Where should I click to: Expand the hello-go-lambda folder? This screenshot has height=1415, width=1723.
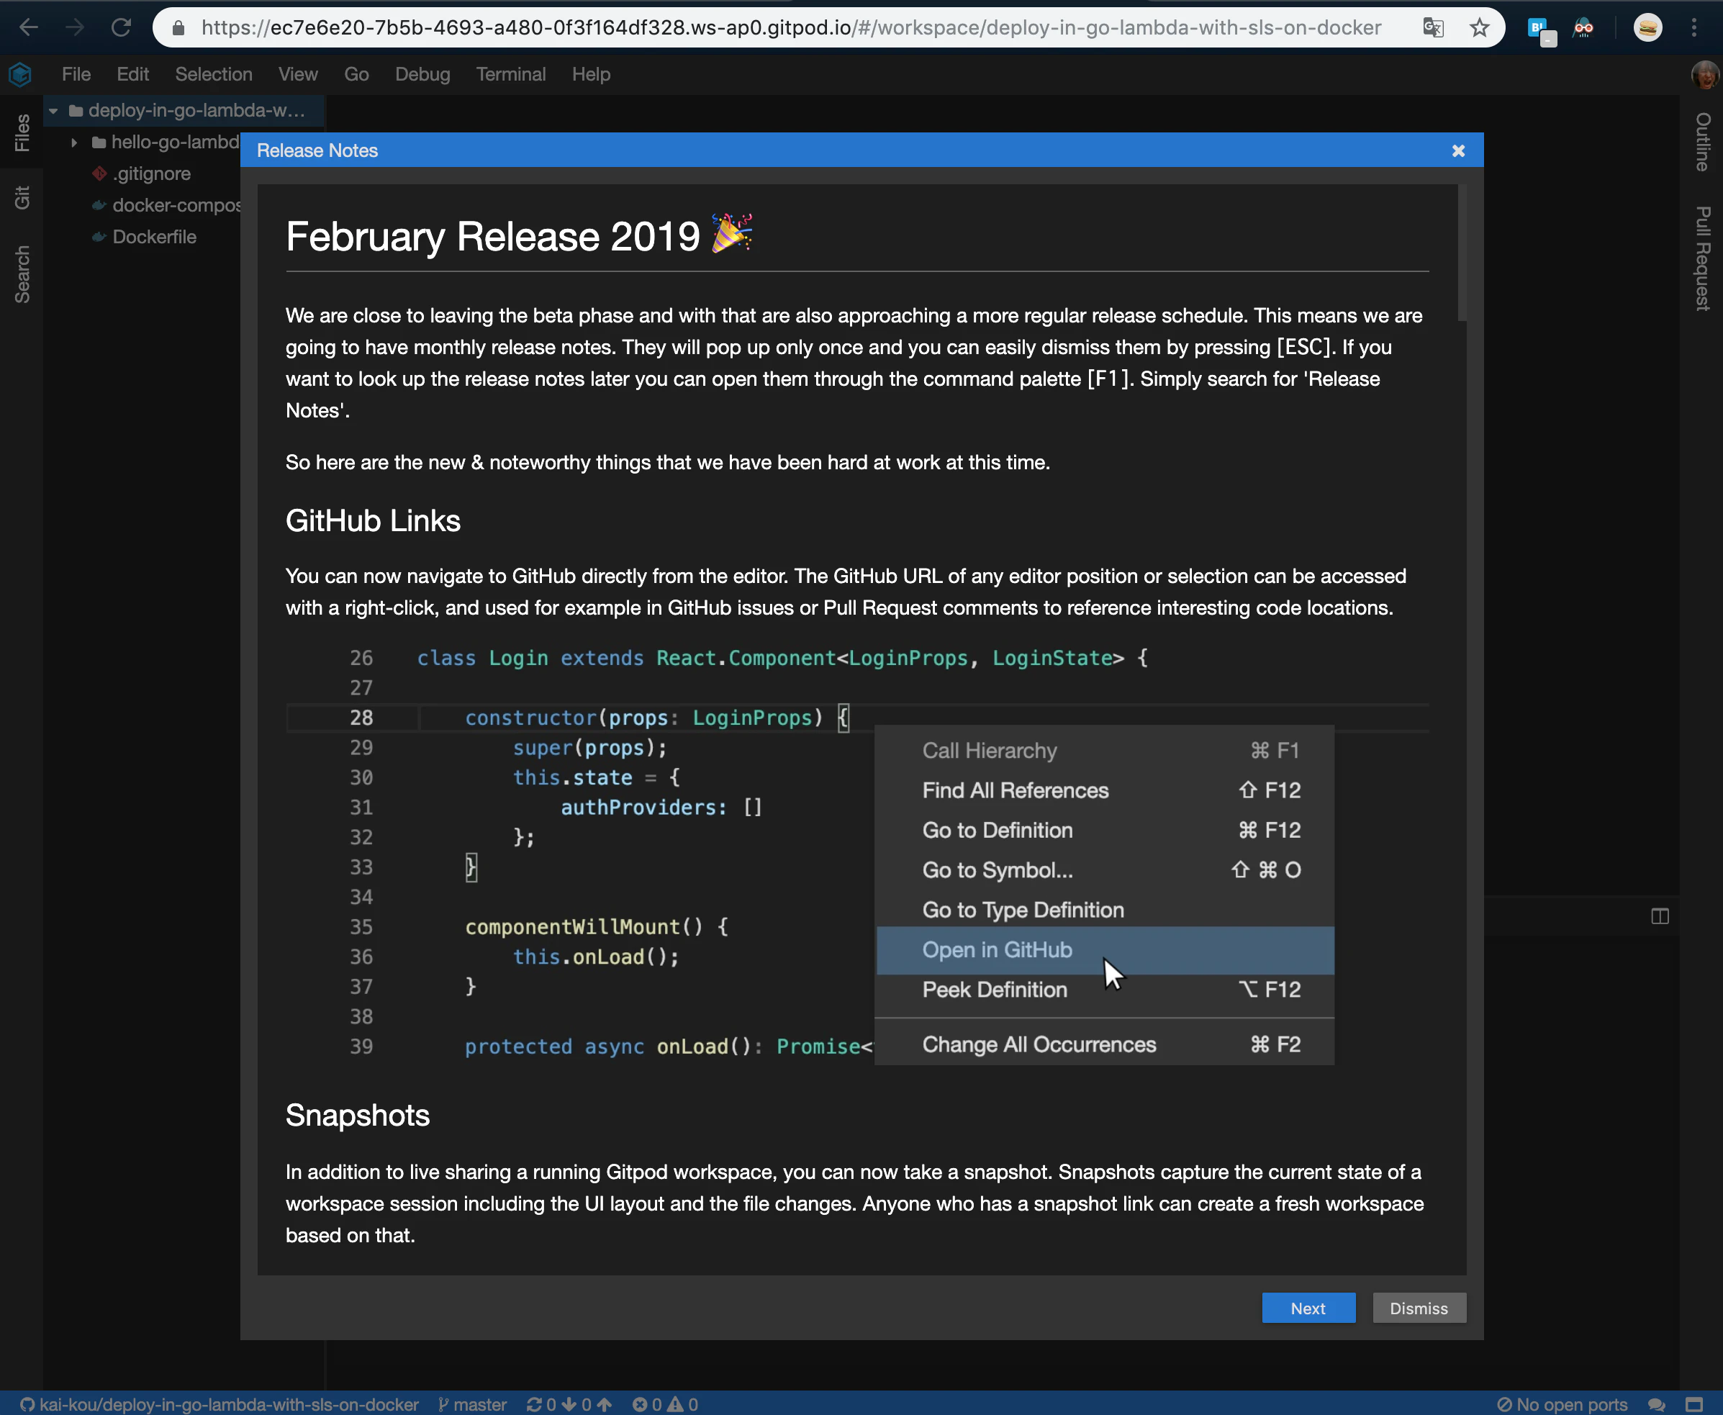[x=74, y=142]
